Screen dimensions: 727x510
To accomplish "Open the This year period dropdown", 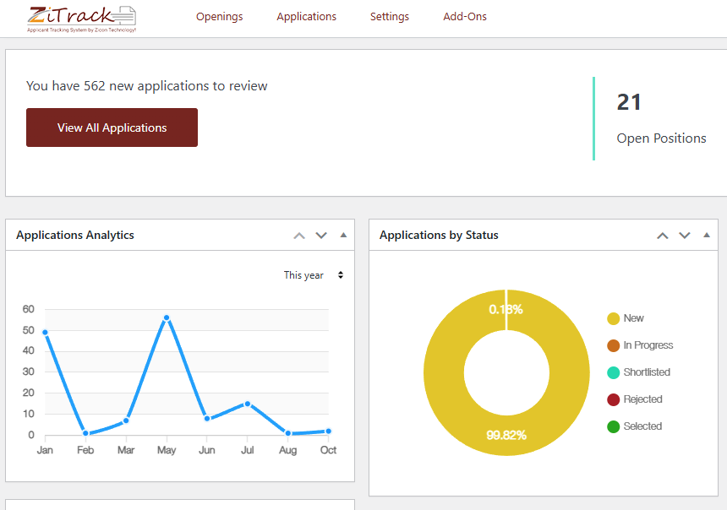I will [314, 275].
